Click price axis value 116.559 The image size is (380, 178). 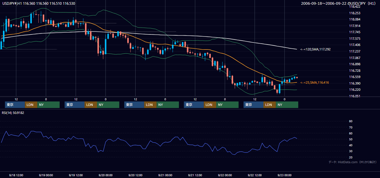pos(354,77)
